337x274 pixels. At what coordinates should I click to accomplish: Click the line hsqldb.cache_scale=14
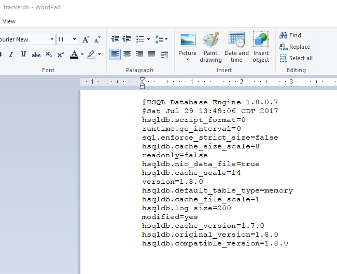coord(191,173)
